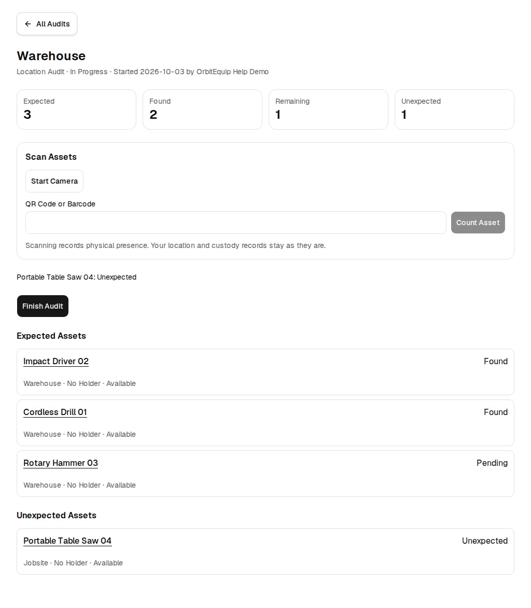The height and width of the screenshot is (608, 531).
Task: Select the Unexpected count card
Action: (454, 109)
